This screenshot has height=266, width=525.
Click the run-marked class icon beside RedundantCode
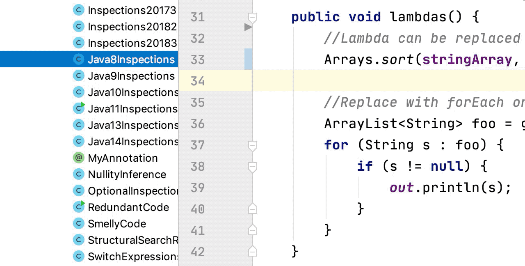78,207
